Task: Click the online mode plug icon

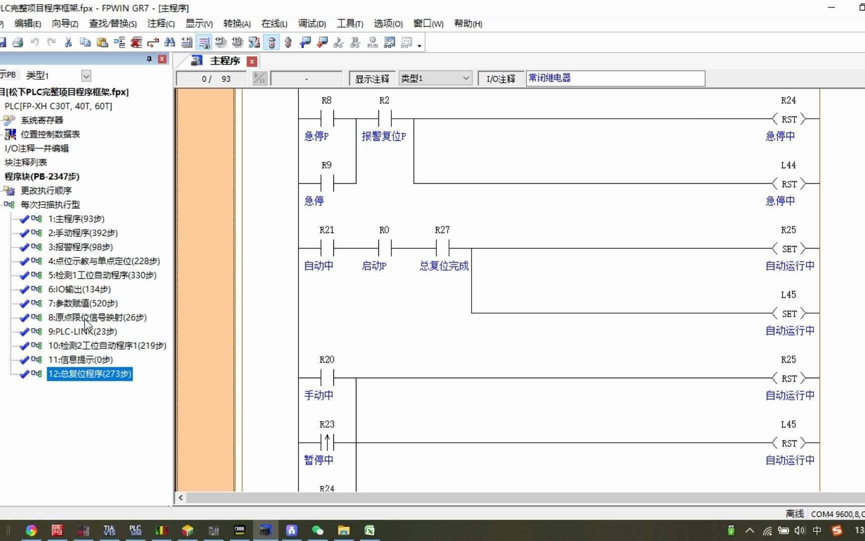Action: click(288, 43)
